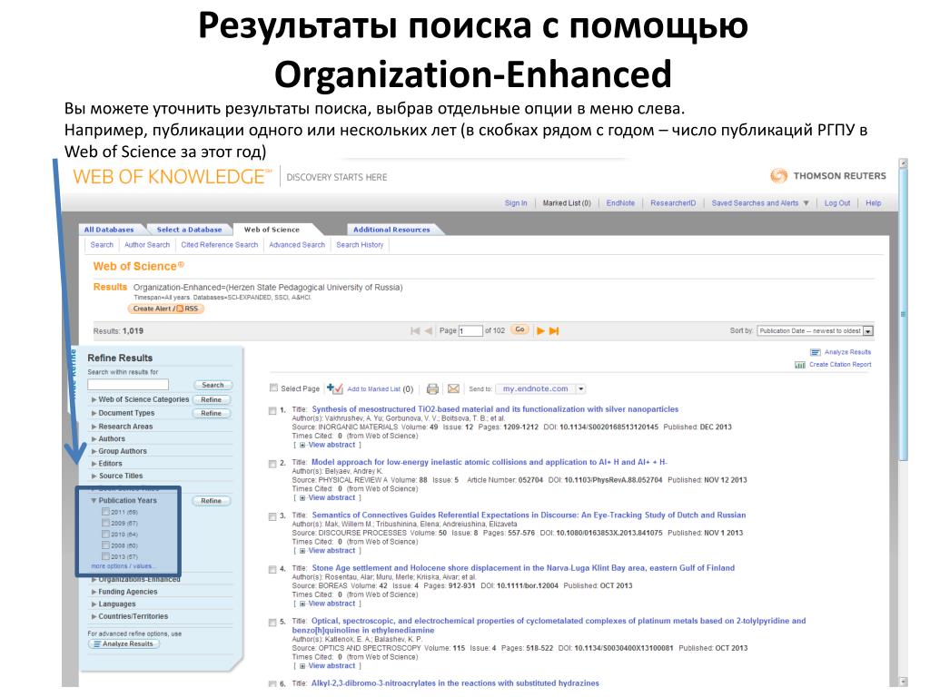The image size is (930, 697).
Task: Go to first page arrow icon
Action: (x=415, y=330)
